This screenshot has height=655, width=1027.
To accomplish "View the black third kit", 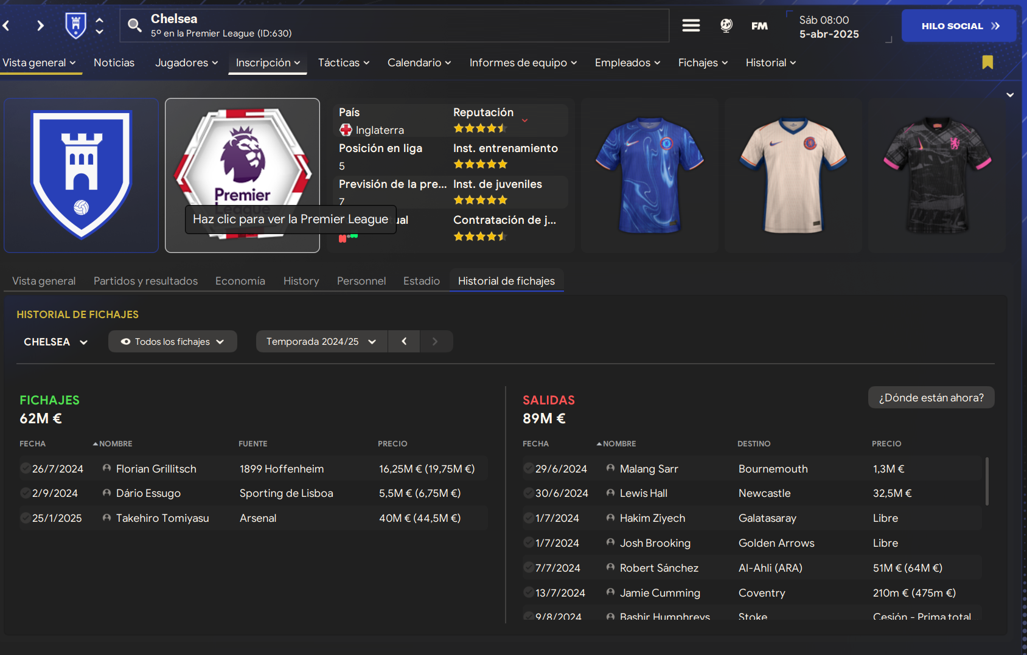I will pos(937,175).
